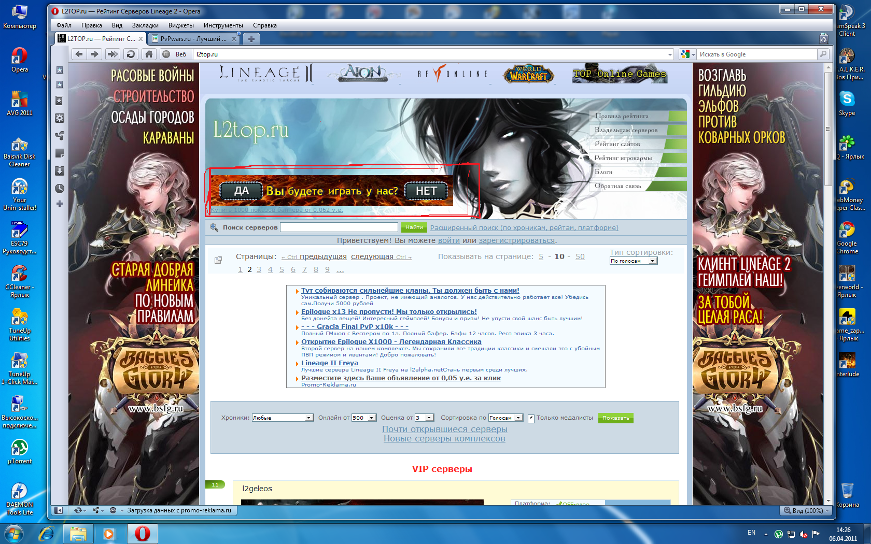Image resolution: width=871 pixels, height=544 pixels.
Task: Open the History clock panel in sidebar
Action: (60, 189)
